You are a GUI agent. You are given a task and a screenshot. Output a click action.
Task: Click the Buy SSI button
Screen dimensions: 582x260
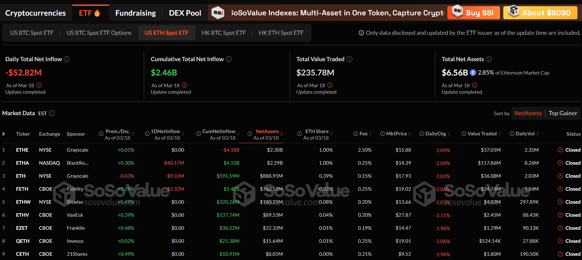473,13
